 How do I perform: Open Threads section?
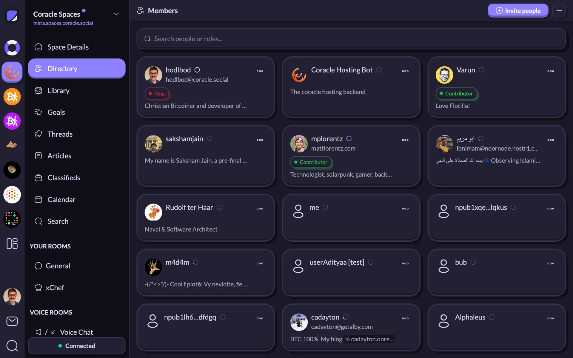[77, 134]
